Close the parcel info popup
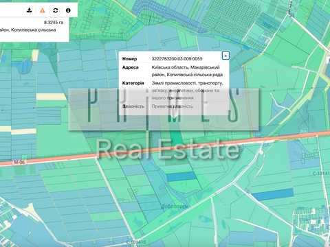Viewport: 330px width, 247px height. tap(225, 56)
